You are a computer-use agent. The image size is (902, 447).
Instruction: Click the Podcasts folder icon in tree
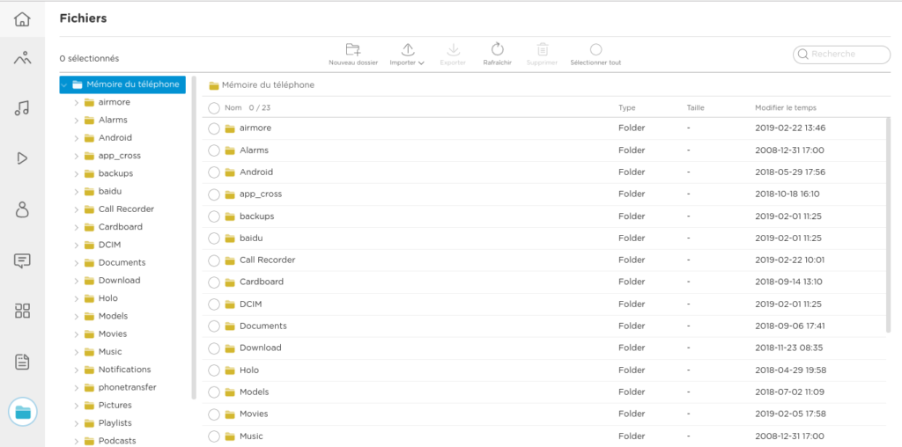pos(89,441)
